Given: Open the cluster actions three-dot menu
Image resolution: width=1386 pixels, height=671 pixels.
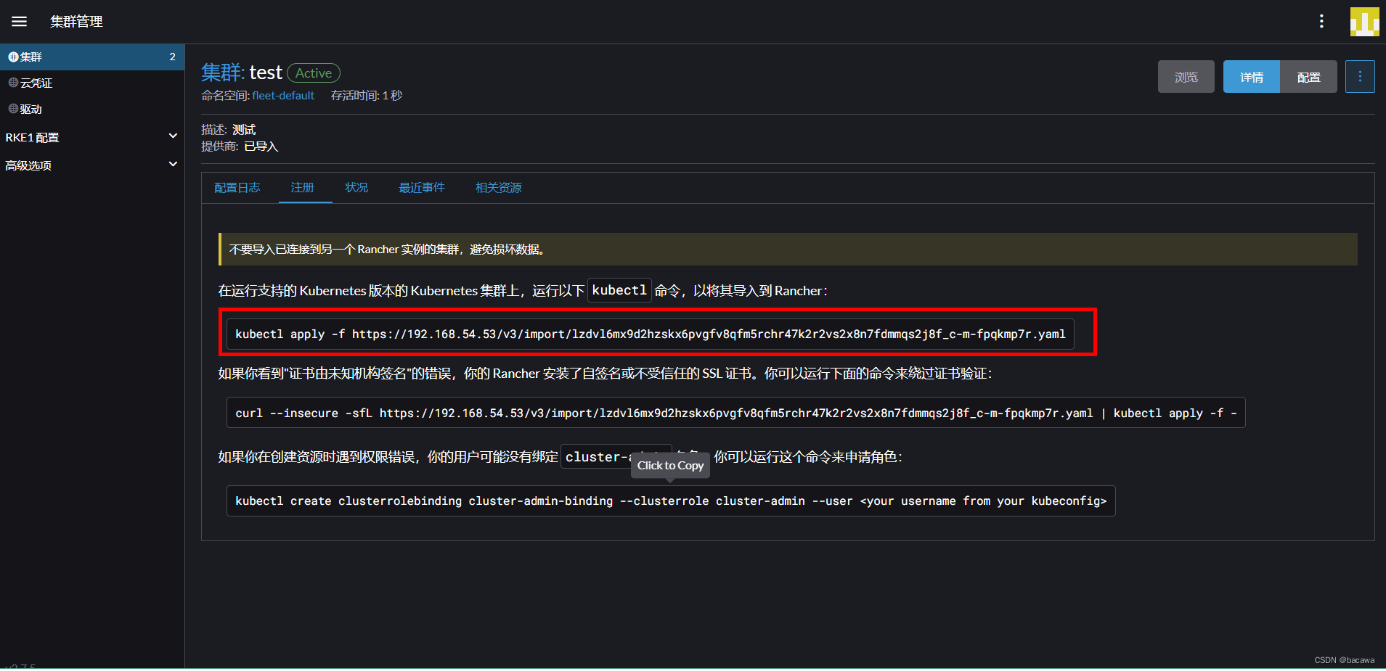Looking at the screenshot, I should pos(1360,77).
